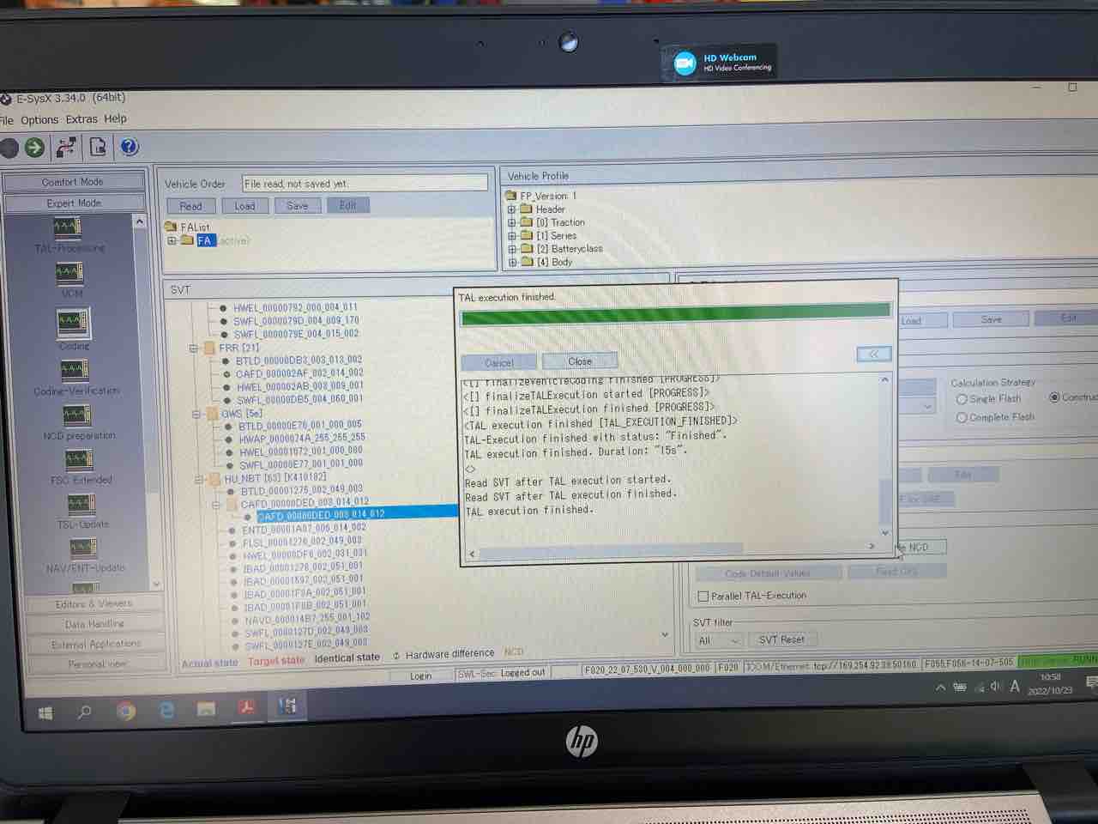The height and width of the screenshot is (824, 1098).
Task: Click the SVT Reset button
Action: pos(781,639)
